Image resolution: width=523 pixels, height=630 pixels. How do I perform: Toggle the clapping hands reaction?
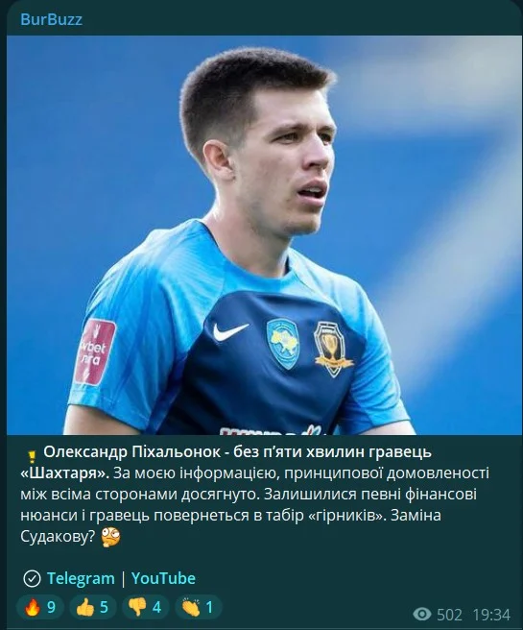click(x=198, y=607)
